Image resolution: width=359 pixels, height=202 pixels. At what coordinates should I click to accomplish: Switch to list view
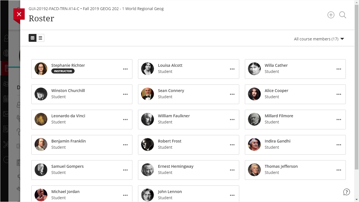[x=40, y=38]
